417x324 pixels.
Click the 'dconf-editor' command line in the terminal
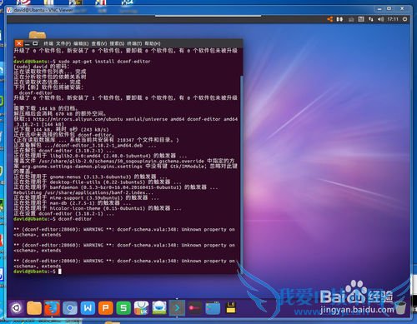(x=53, y=219)
